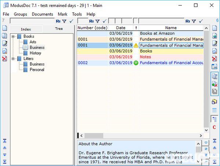Click the yellow folder attachment icon
The width and height of the screenshot is (220, 166).
pyautogui.click(x=214, y=102)
